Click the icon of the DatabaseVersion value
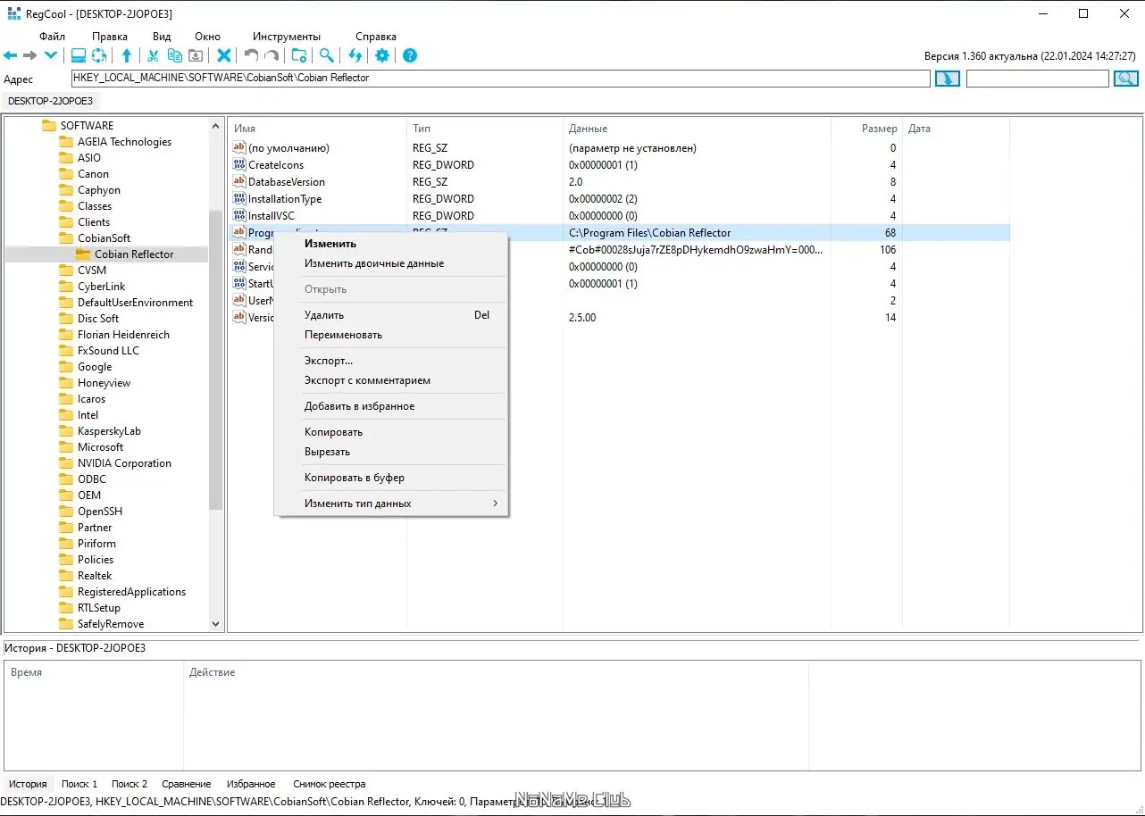Screen dimensions: 1145x816 click(238, 182)
